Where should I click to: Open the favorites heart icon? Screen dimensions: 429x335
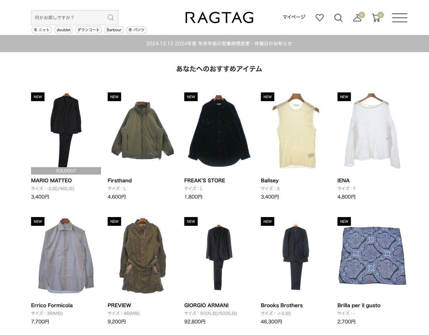[x=319, y=18]
